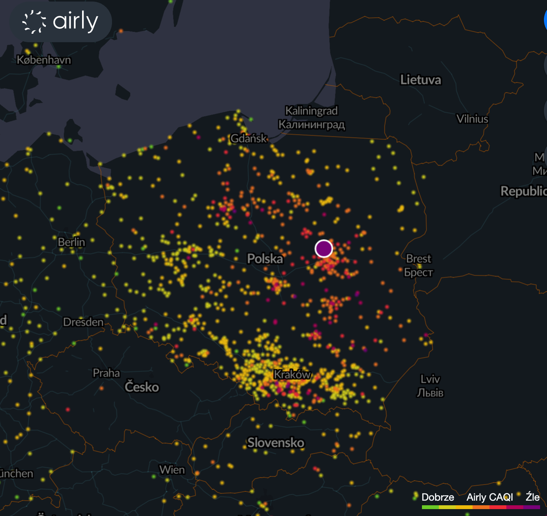Click the topmost gray circular button on the right edge
The width and height of the screenshot is (547, 516).
click(545, 64)
